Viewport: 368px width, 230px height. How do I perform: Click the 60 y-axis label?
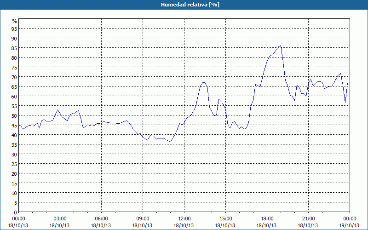14,96
